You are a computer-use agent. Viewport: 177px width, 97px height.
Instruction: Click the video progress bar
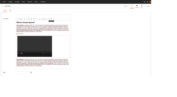tap(35, 55)
